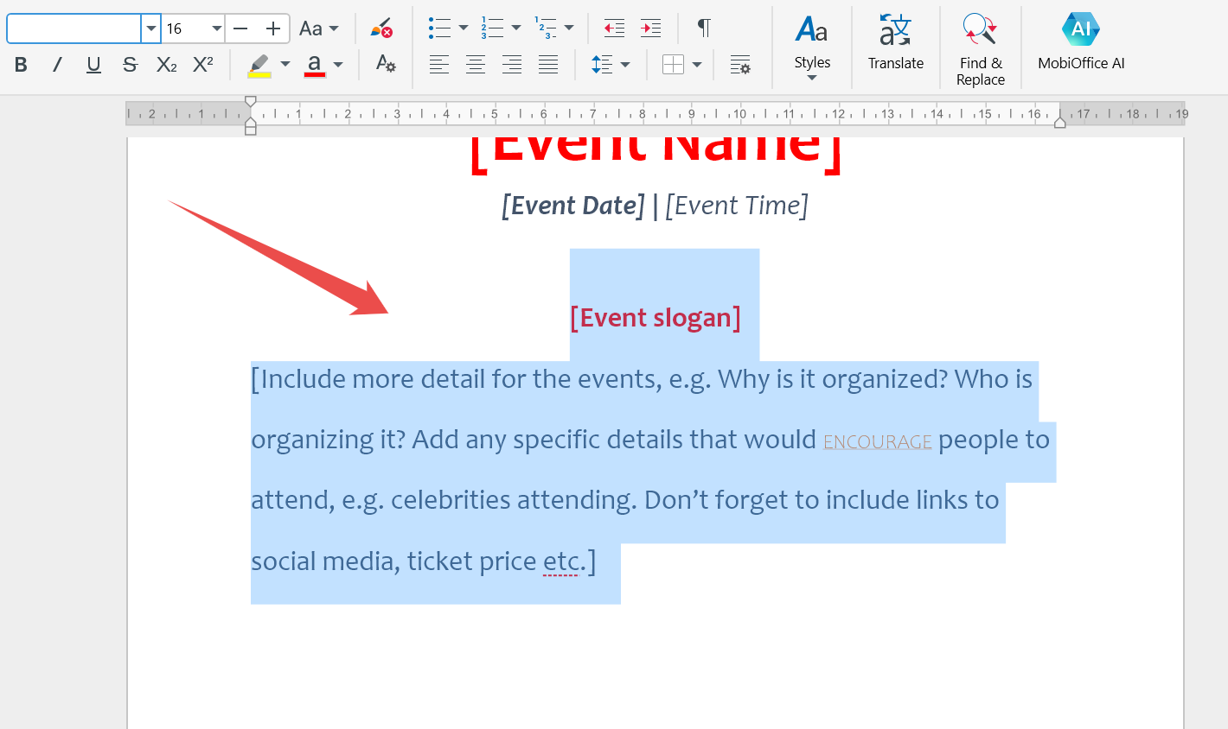Viewport: 1228px width, 729px height.
Task: Toggle Italic formatting
Action: tap(57, 65)
